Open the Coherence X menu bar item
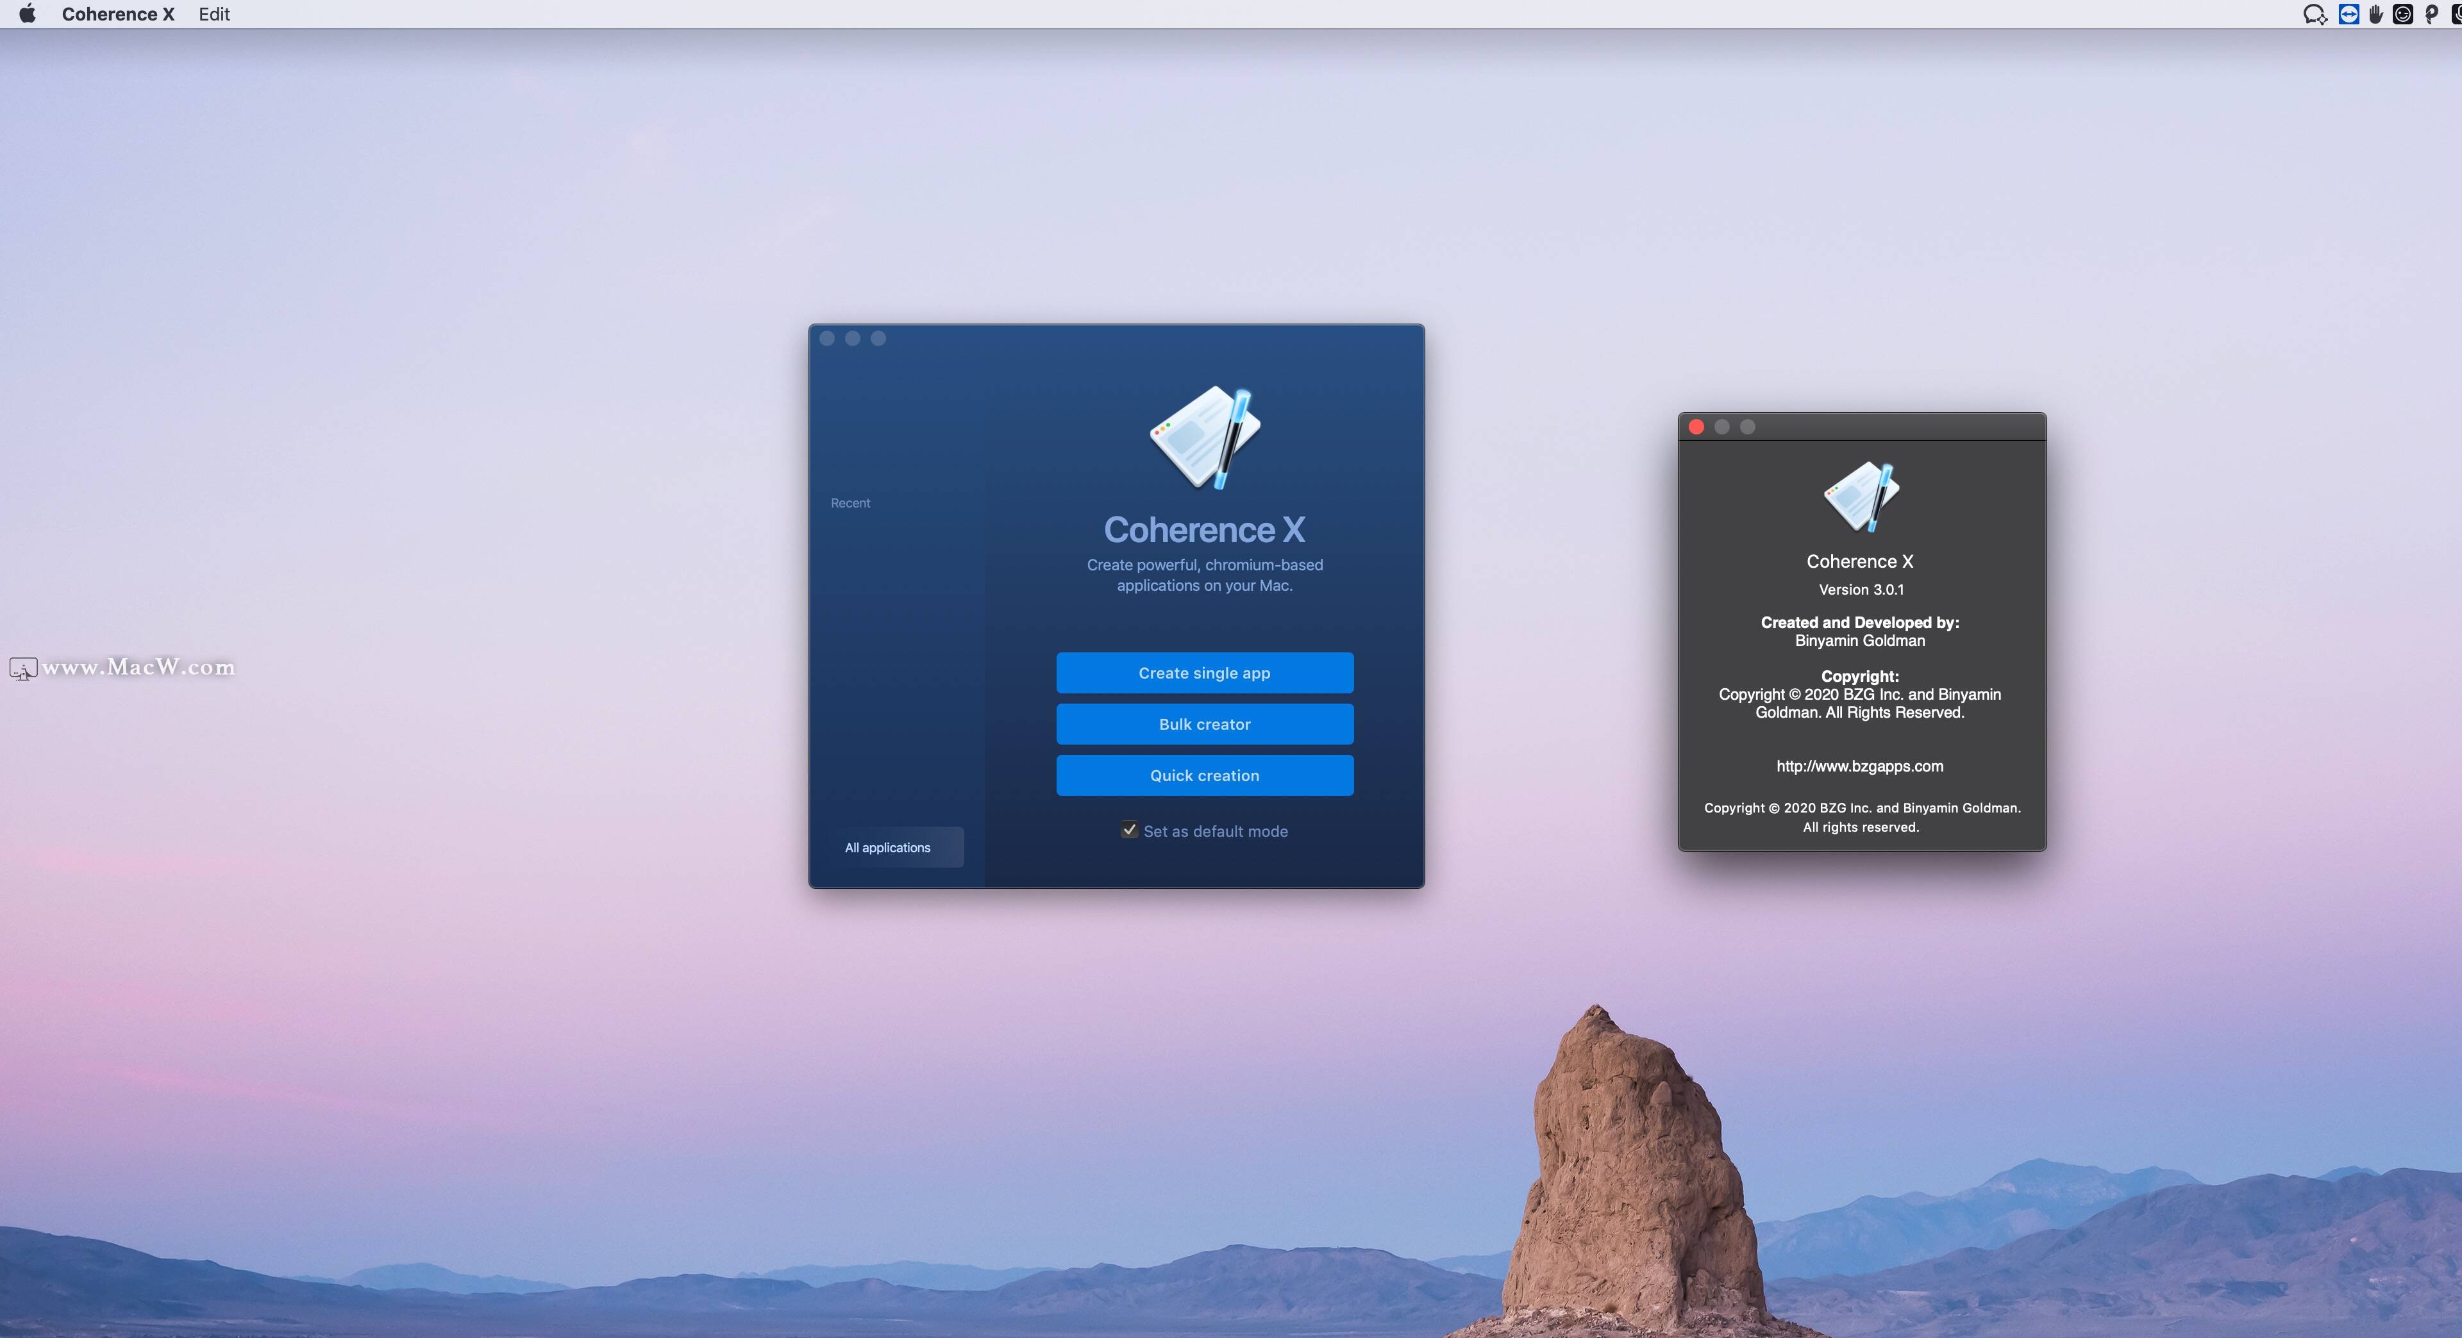 click(117, 14)
